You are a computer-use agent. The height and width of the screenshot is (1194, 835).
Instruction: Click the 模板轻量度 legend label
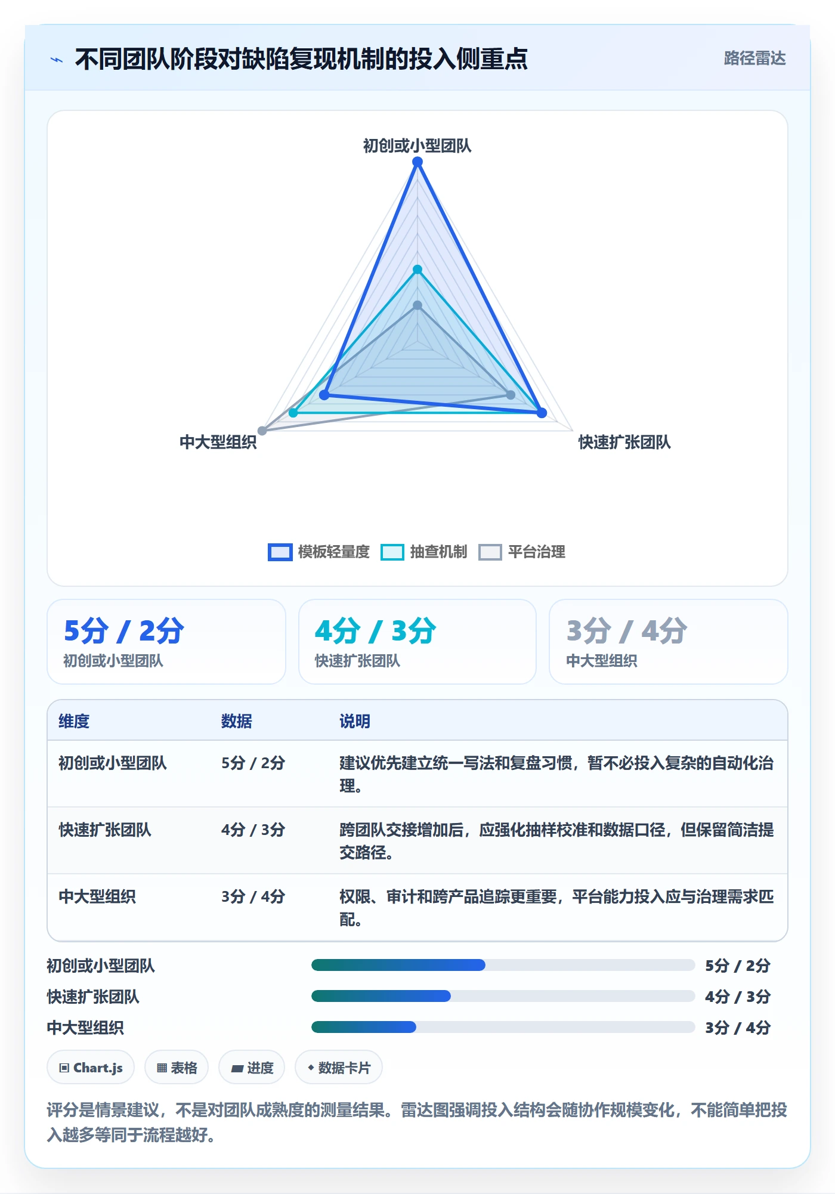click(333, 552)
